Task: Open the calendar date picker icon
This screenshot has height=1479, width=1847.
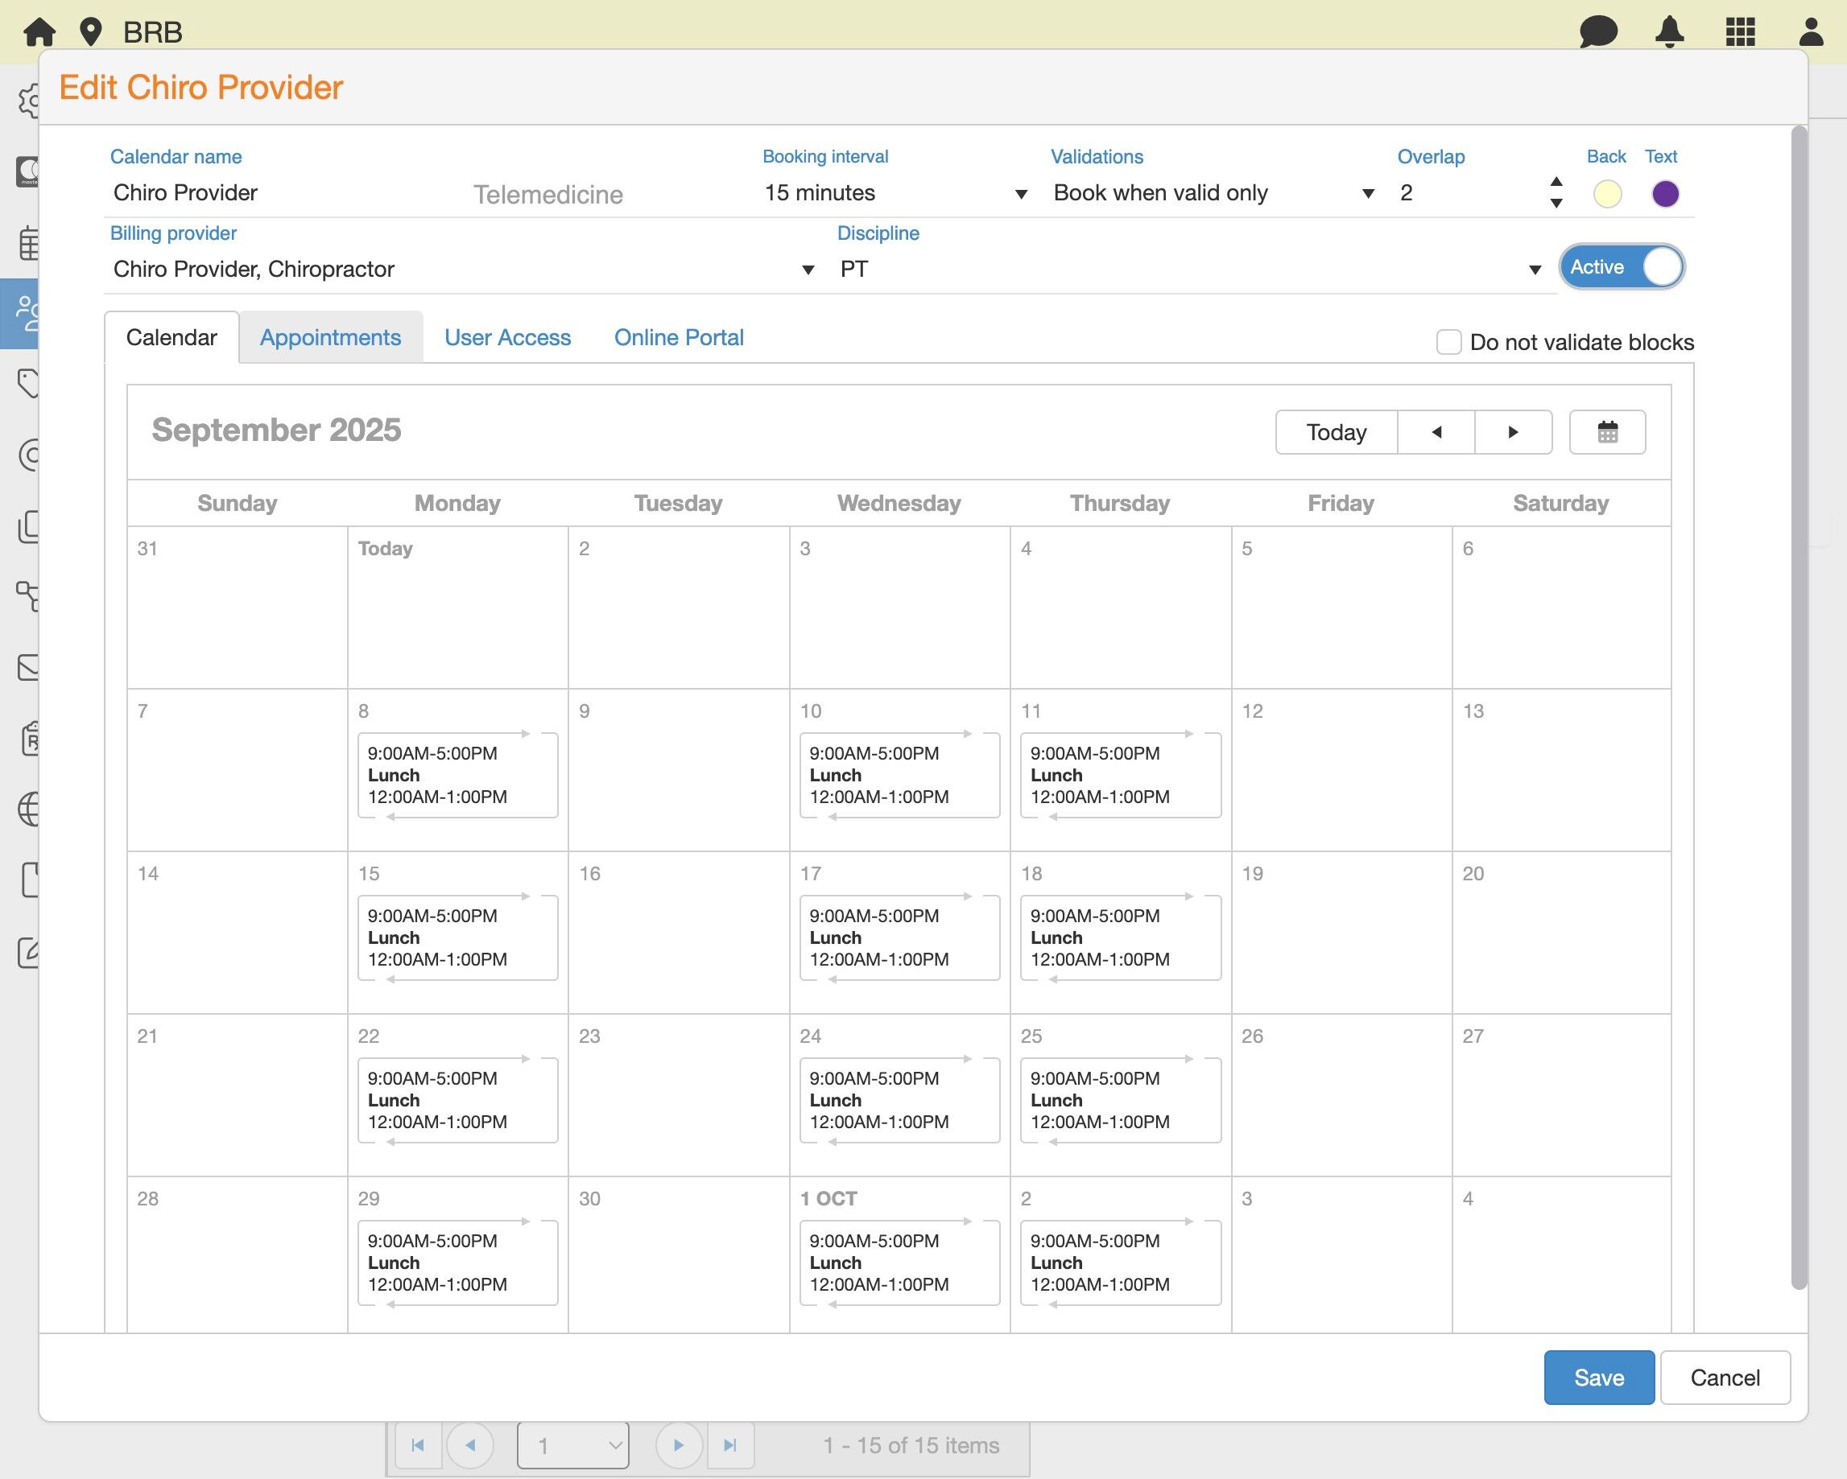Action: pyautogui.click(x=1607, y=431)
